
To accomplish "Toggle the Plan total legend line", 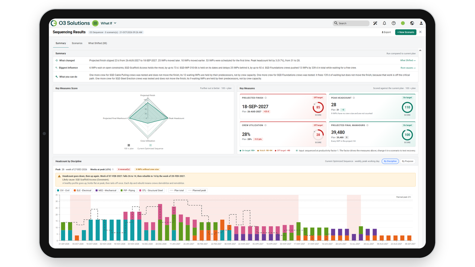I will (177, 190).
